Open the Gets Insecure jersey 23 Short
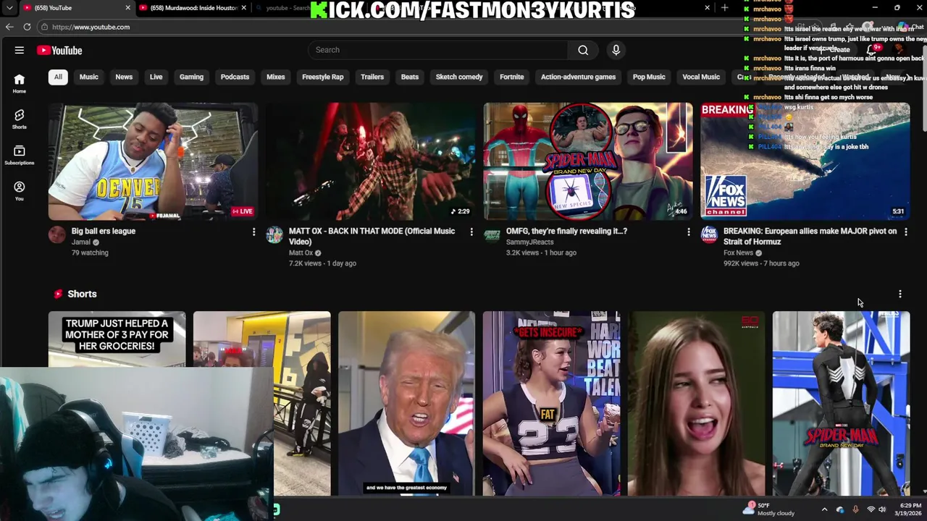The image size is (927, 521). (551, 403)
